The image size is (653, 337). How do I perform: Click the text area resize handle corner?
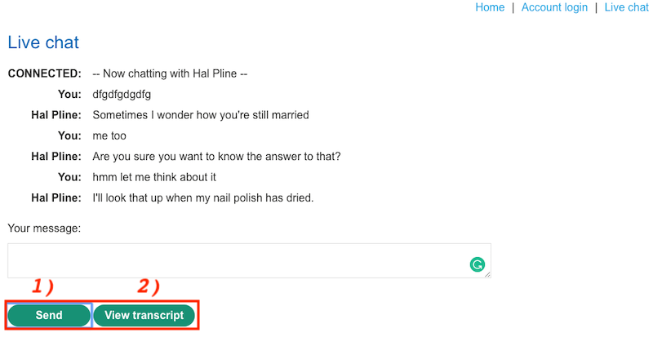[x=487, y=274]
